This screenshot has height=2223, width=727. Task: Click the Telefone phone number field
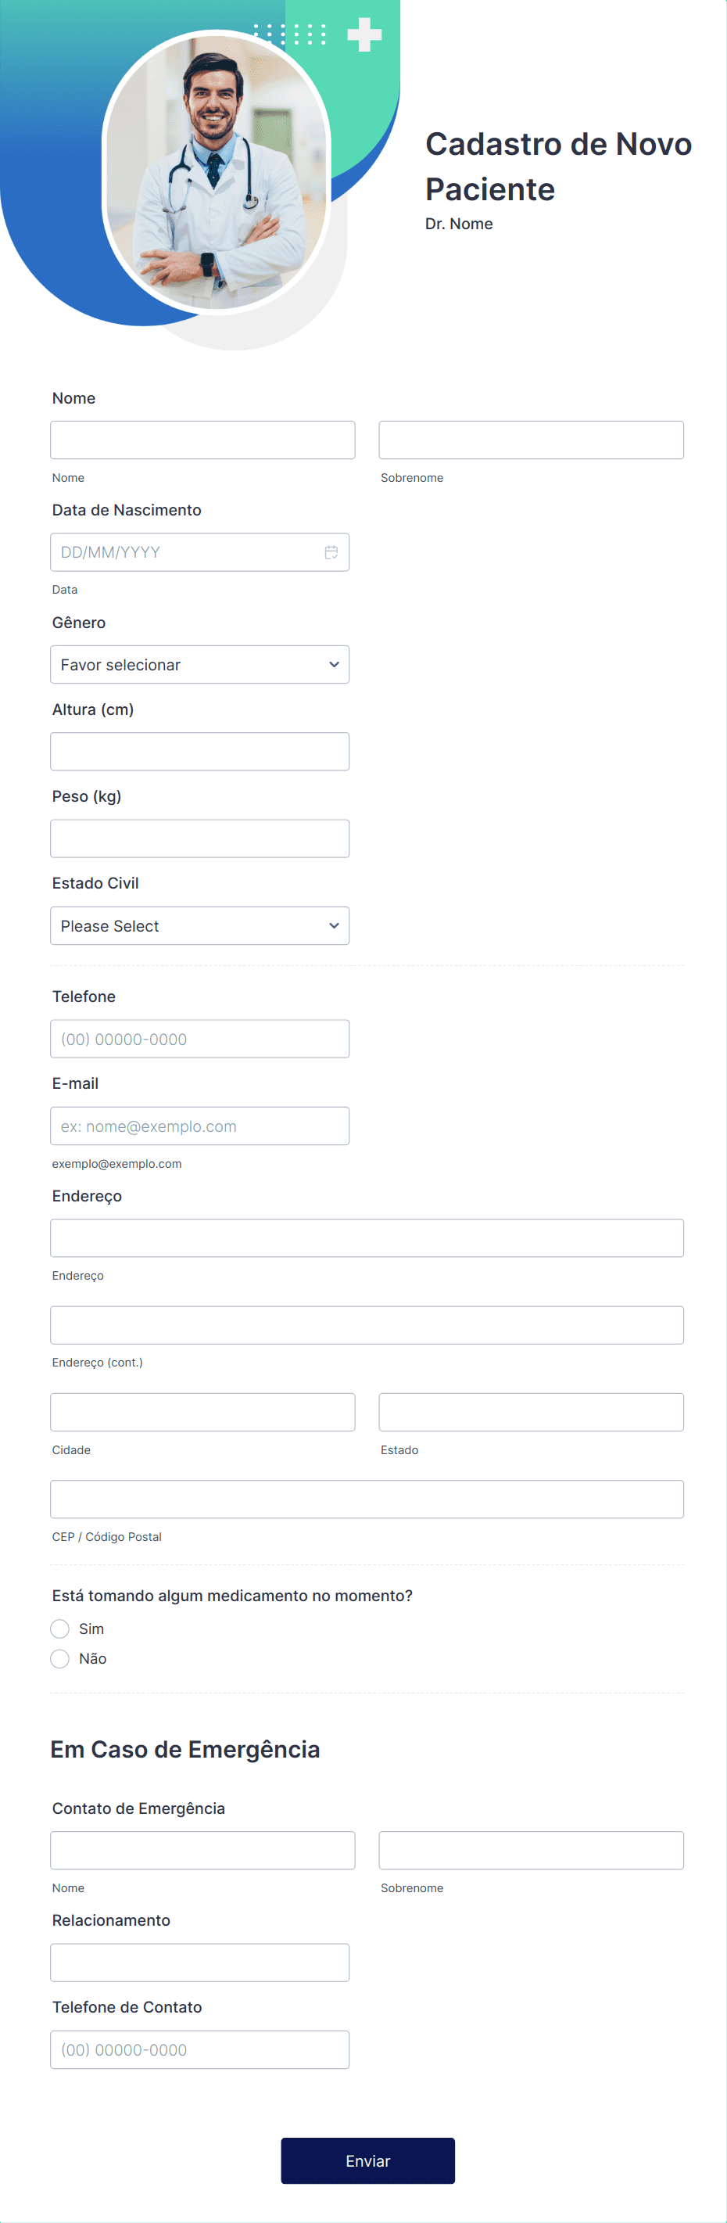[199, 1038]
